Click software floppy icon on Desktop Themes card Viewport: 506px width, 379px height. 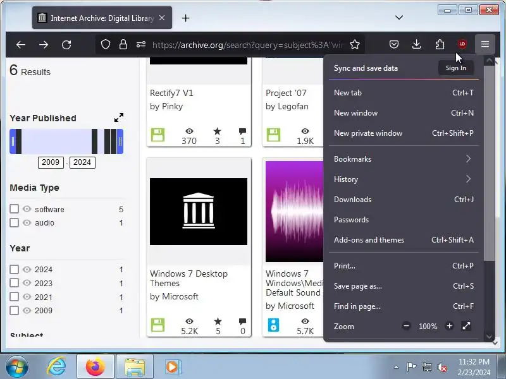pyautogui.click(x=157, y=325)
